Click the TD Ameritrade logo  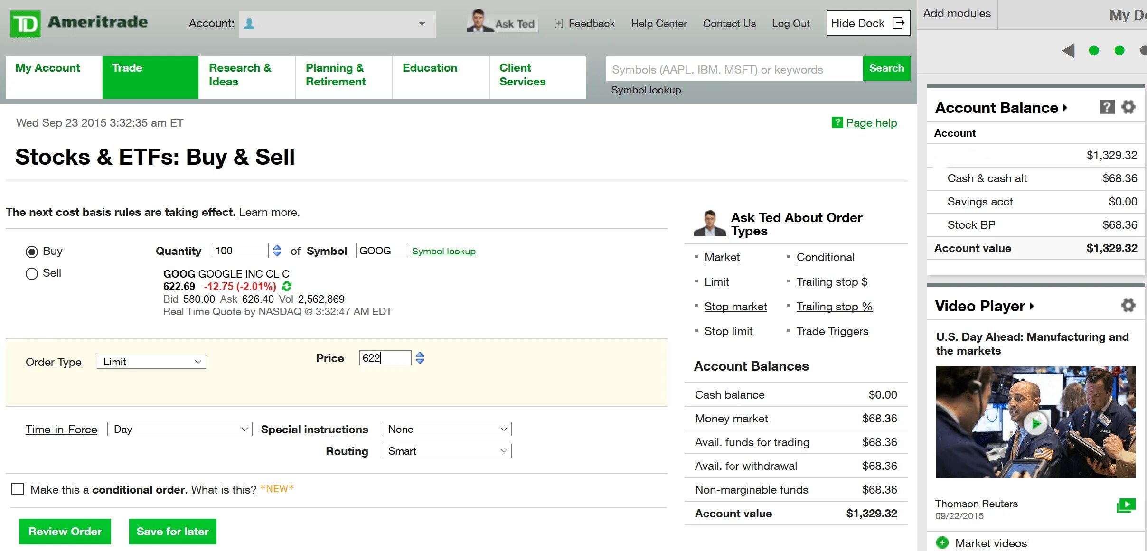click(x=79, y=23)
